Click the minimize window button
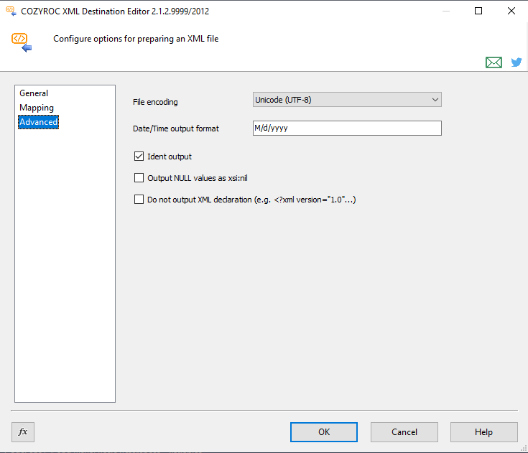The image size is (528, 453). click(x=446, y=11)
